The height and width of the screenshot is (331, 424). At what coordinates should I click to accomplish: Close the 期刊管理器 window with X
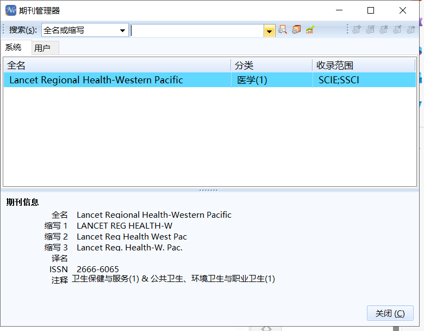point(403,10)
